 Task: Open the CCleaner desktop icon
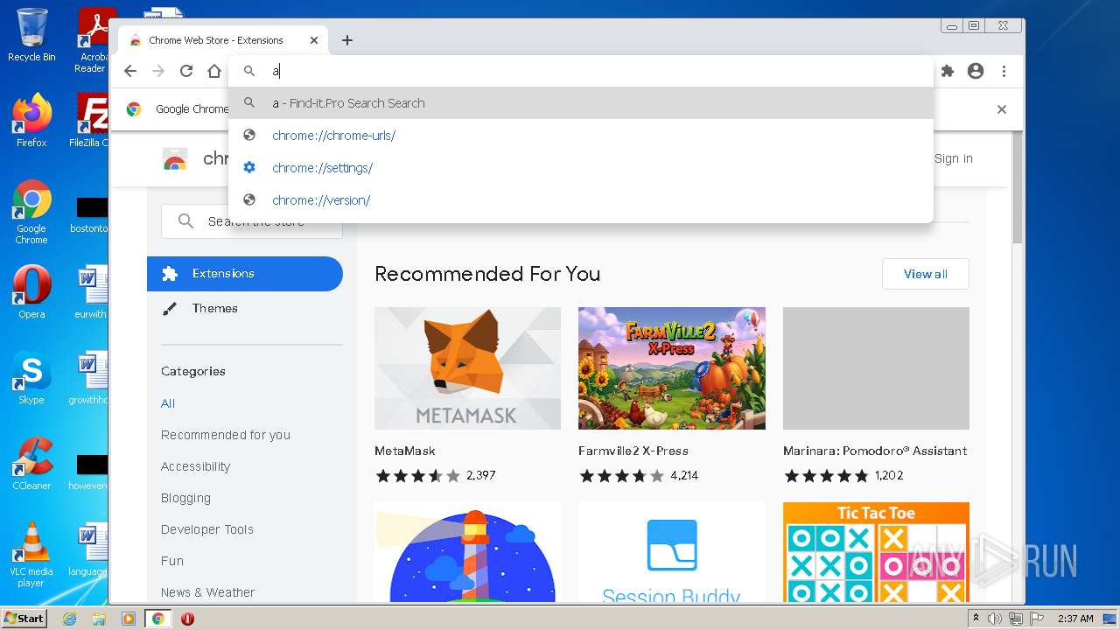point(31,464)
